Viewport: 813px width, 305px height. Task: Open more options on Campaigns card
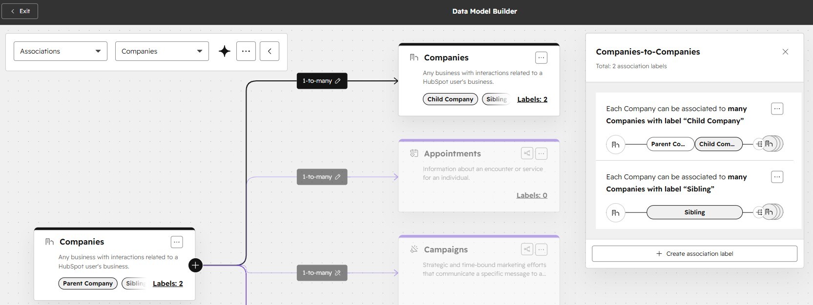pos(541,249)
